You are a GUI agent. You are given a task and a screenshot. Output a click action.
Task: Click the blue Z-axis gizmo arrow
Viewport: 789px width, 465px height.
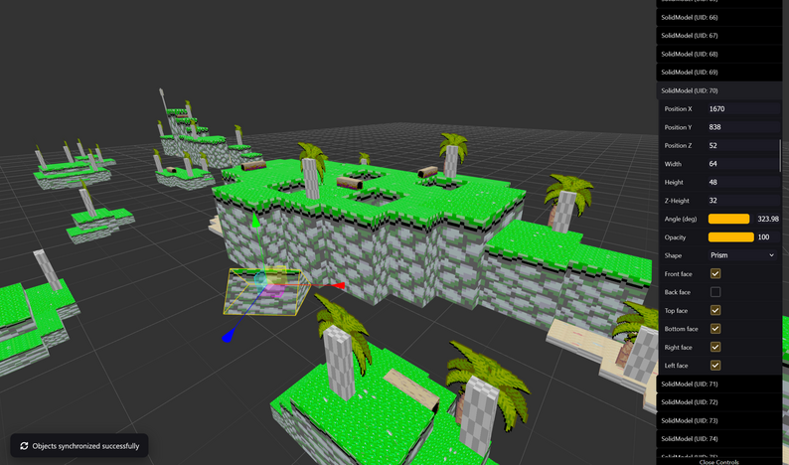[x=228, y=336]
